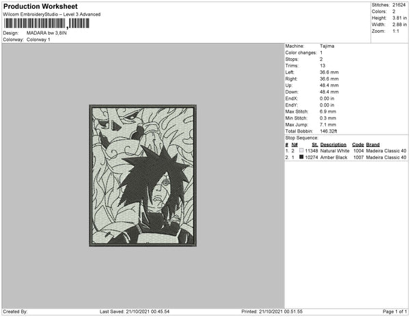Click the Left value '36.6 mm'
The height and width of the screenshot is (317, 410).
329,72
